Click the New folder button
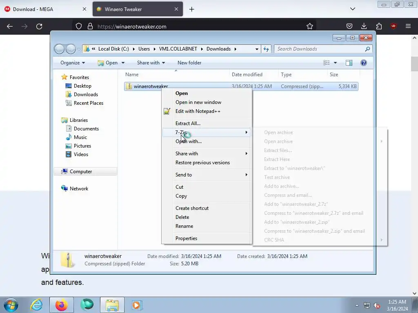The width and height of the screenshot is (418, 313). click(189, 63)
